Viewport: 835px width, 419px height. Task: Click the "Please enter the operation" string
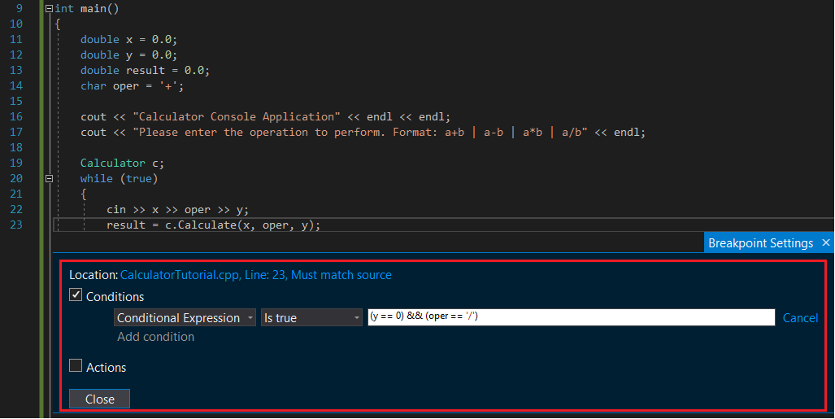coord(359,132)
